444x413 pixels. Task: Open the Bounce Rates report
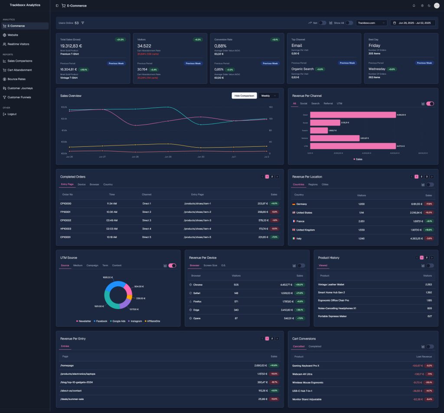tap(16, 79)
